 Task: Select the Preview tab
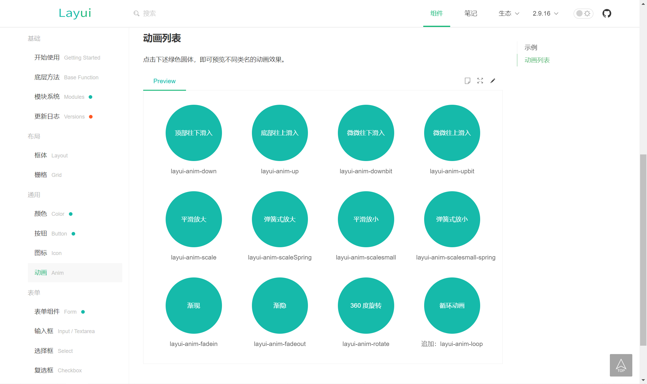tap(164, 81)
